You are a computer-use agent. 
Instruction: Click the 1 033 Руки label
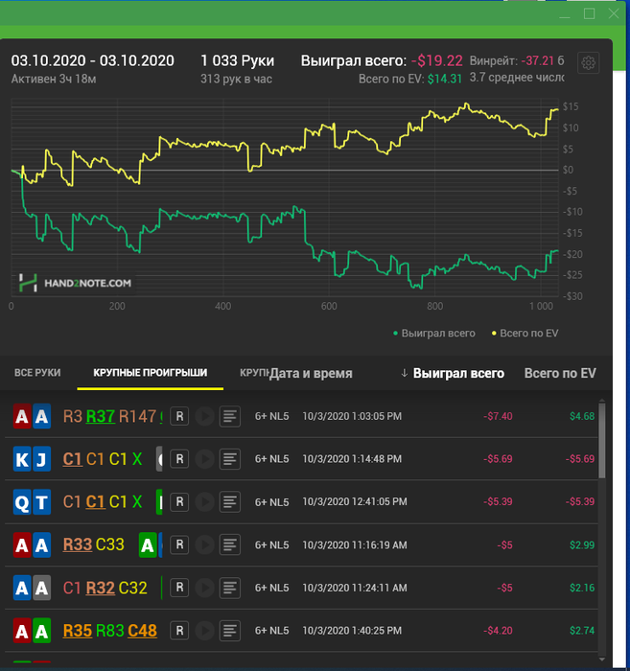click(237, 60)
